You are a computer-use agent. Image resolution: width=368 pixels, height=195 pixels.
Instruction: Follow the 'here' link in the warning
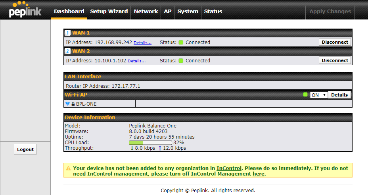coord(259,174)
